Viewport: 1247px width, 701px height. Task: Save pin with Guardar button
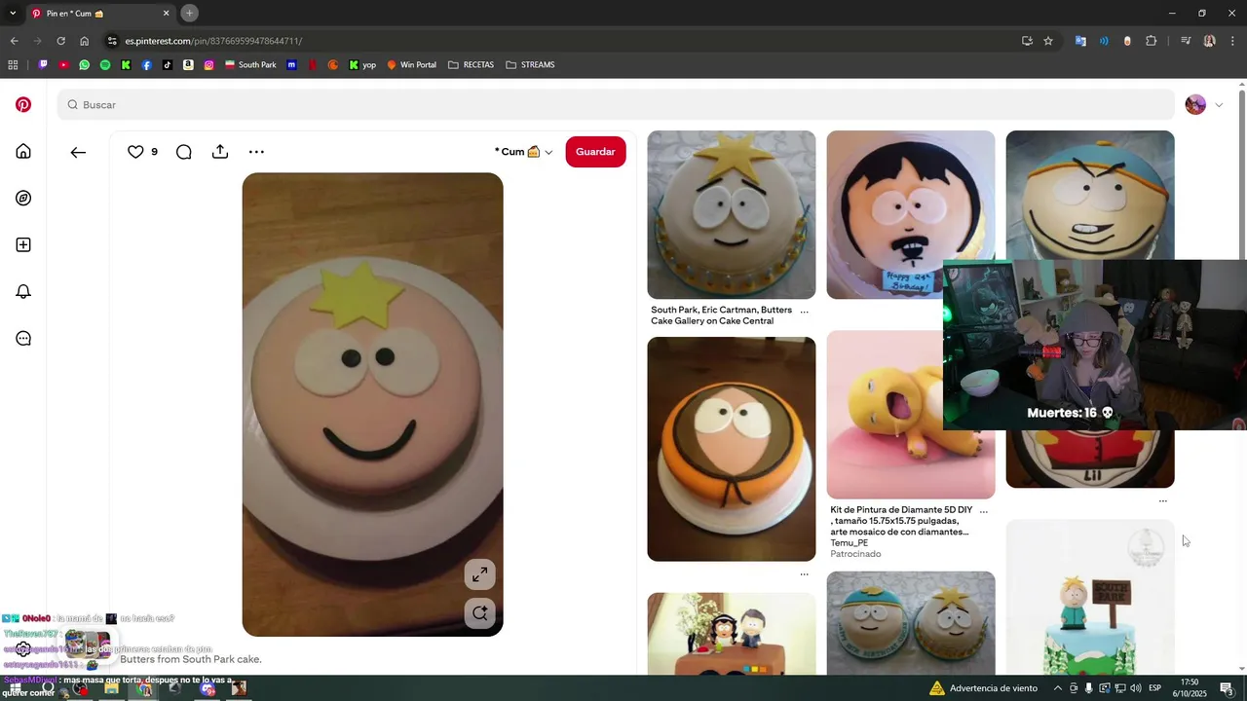[595, 152]
